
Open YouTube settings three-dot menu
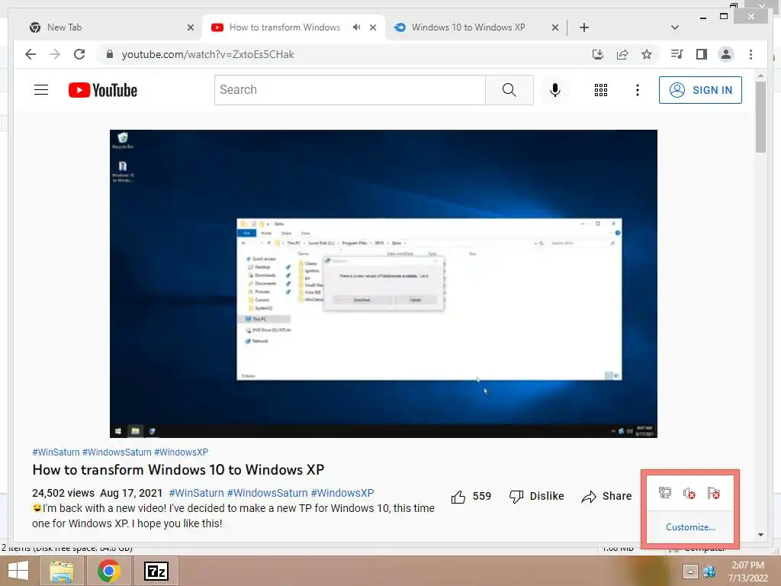pyautogui.click(x=637, y=90)
